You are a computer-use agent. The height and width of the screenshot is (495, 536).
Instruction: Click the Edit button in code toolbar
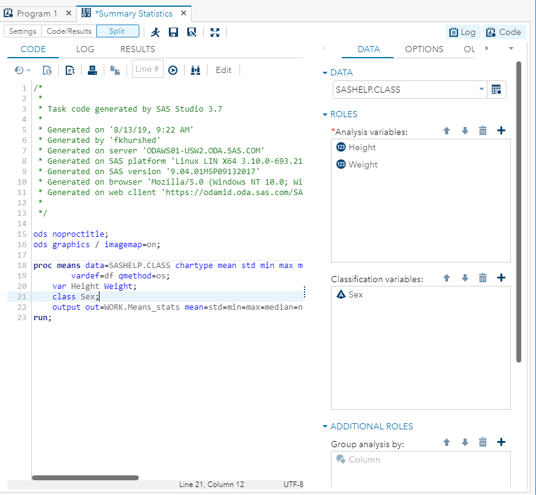[x=223, y=70]
